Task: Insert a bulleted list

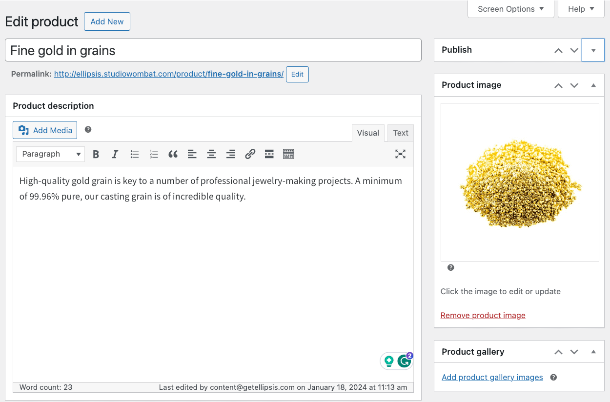Action: coord(135,154)
